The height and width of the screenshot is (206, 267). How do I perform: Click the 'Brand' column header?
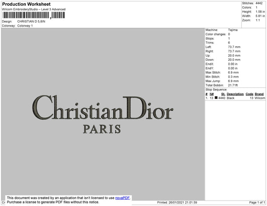point(259,94)
